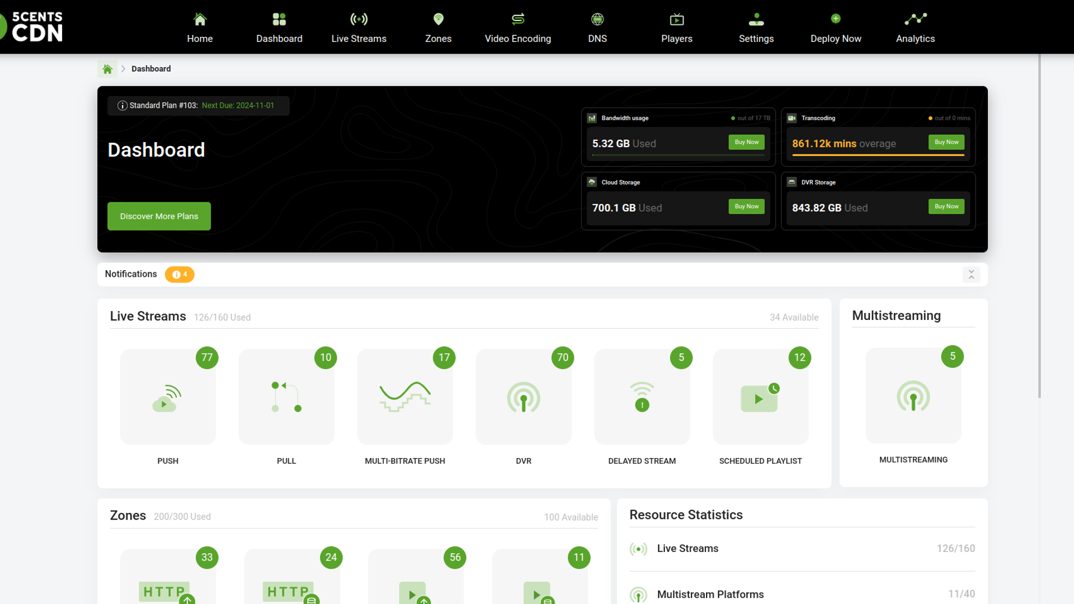The width and height of the screenshot is (1074, 604).
Task: Select Dashboard menu label
Action: (x=279, y=39)
